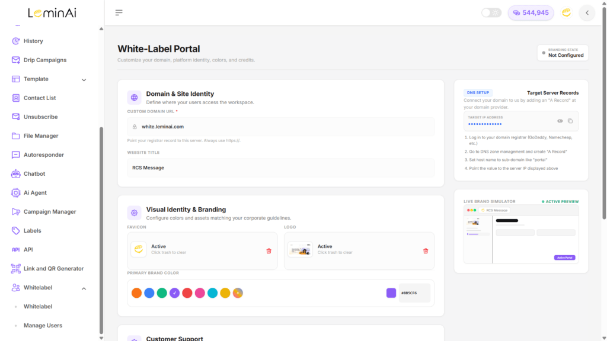The image size is (607, 341).
Task: Open the Unsubscribe page
Action: click(41, 117)
